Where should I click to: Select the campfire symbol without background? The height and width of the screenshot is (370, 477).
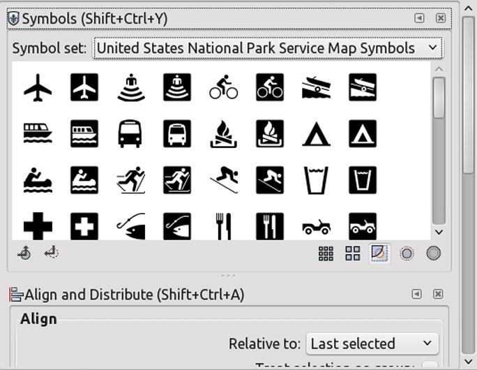click(x=223, y=134)
